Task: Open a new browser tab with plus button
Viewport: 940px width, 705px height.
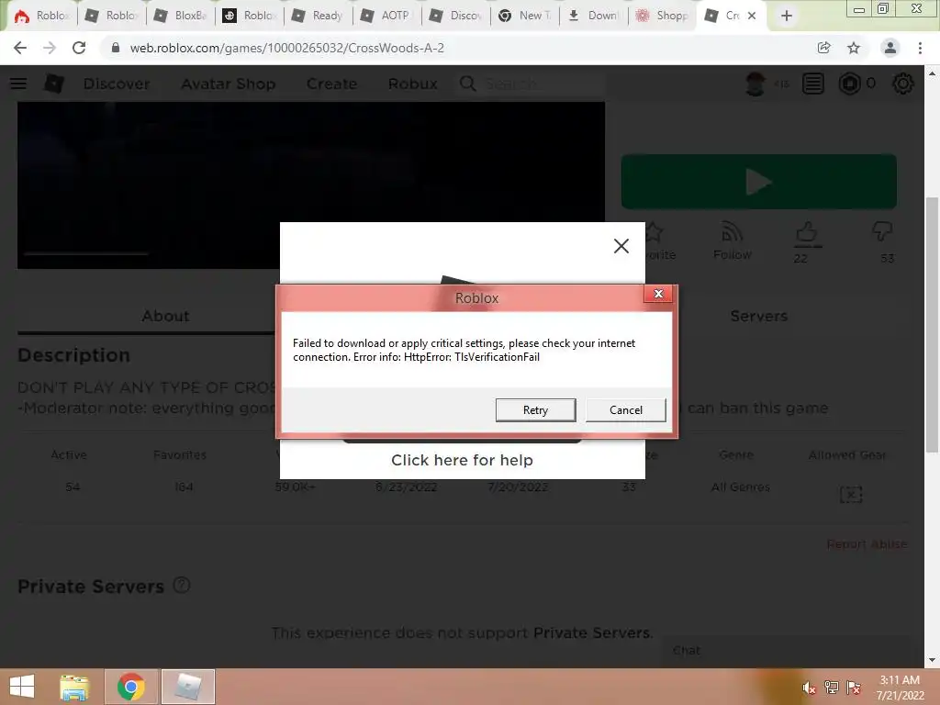Action: (787, 16)
